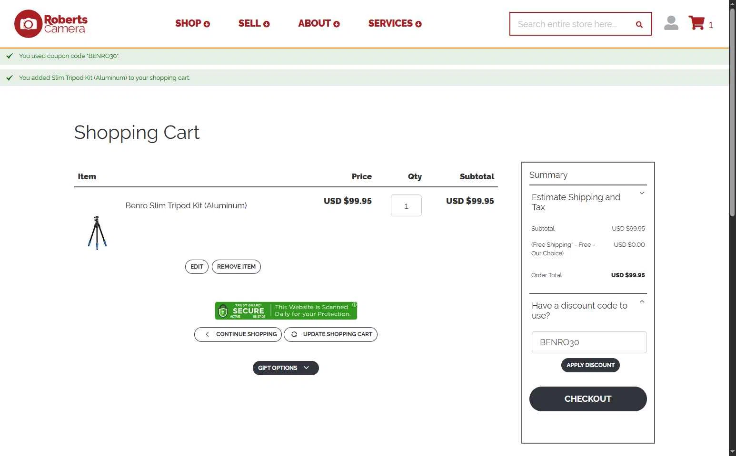This screenshot has height=456, width=736.
Task: Click the 'Shopping Cart' heading
Action: 137,132
